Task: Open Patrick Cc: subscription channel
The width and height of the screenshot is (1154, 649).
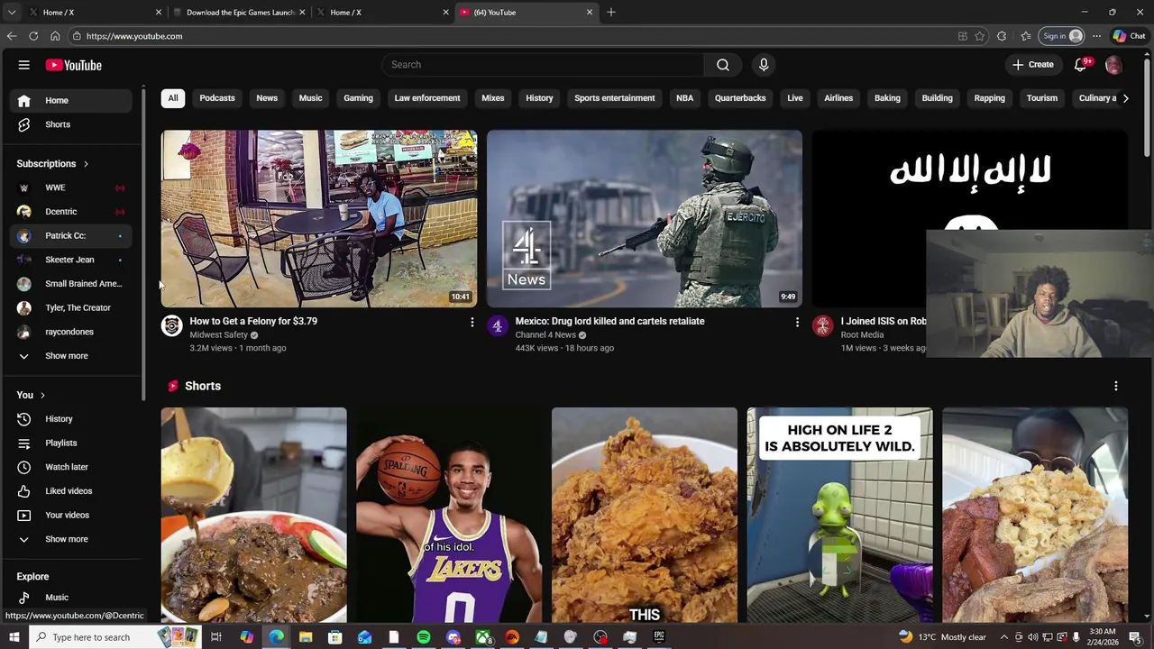Action: tap(72, 235)
